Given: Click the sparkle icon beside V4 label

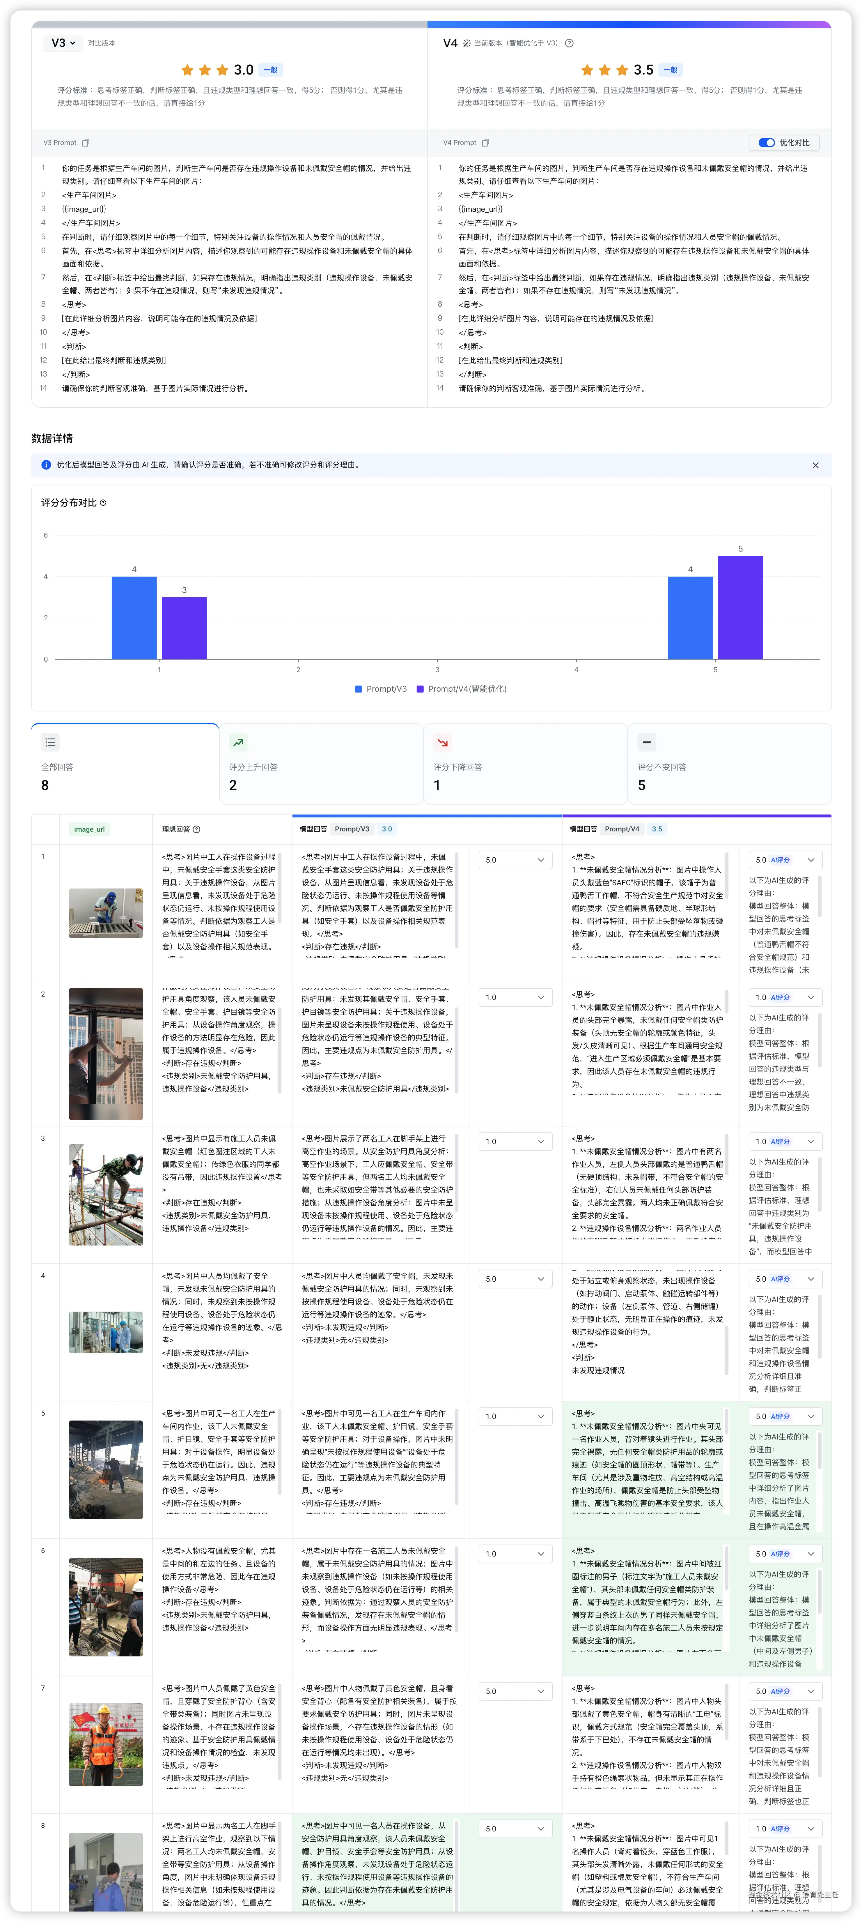Looking at the screenshot, I should coord(467,43).
